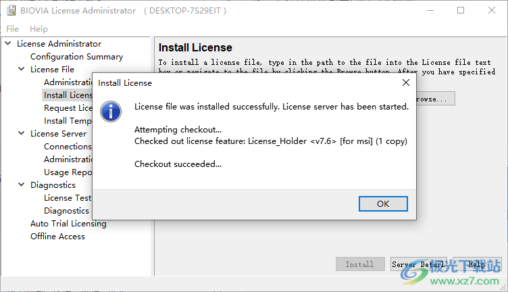Image resolution: width=508 pixels, height=292 pixels.
Task: Collapse the License Administrator root node
Action: pos(8,43)
